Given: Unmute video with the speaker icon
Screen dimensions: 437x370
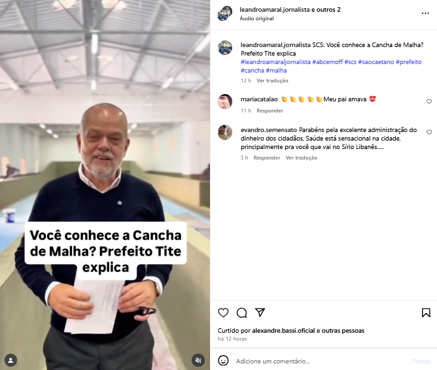Looking at the screenshot, I should point(198,360).
